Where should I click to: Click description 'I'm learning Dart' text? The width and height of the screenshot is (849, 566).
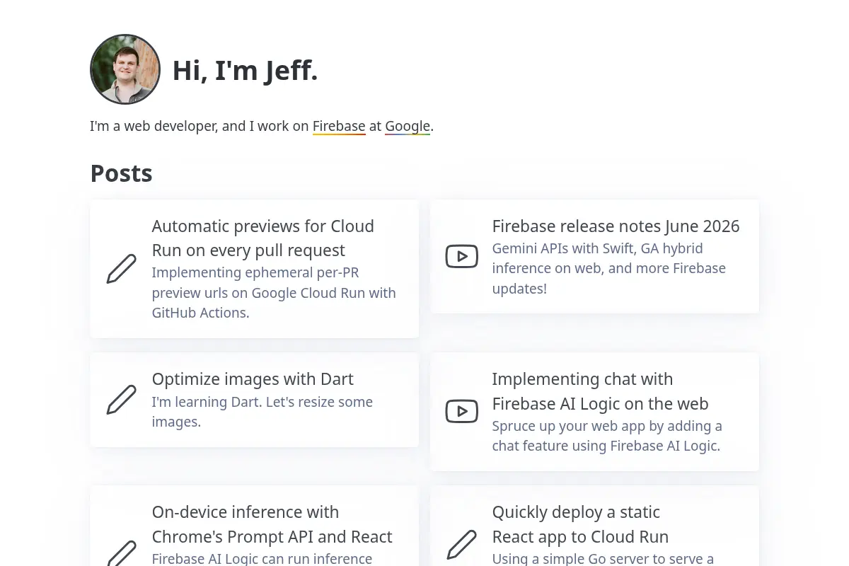tap(262, 412)
